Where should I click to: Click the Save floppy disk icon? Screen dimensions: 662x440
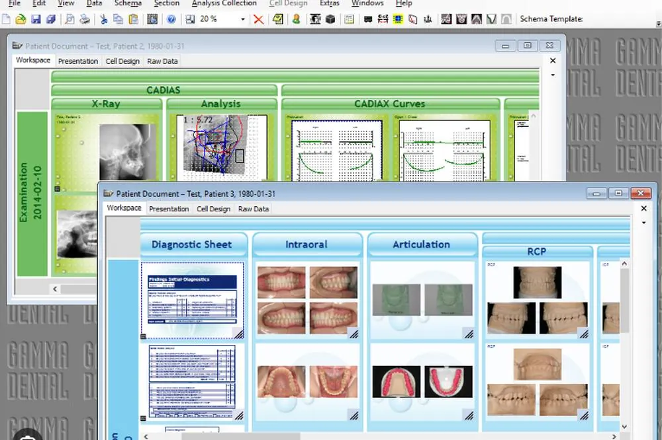36,19
